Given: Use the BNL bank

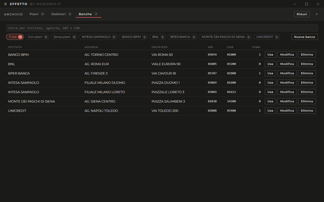Looking at the screenshot, I should pos(270,64).
